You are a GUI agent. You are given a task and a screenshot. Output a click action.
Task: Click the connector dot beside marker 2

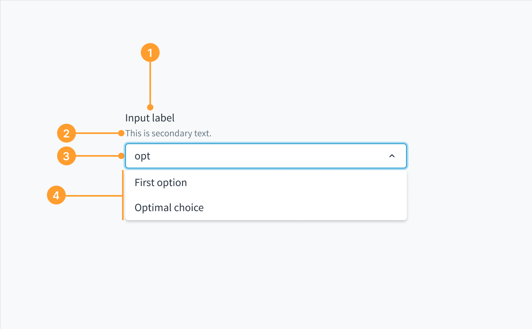122,133
